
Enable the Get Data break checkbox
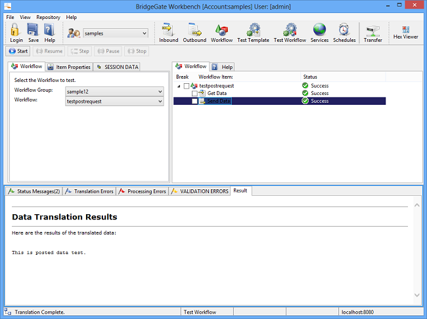tap(194, 93)
